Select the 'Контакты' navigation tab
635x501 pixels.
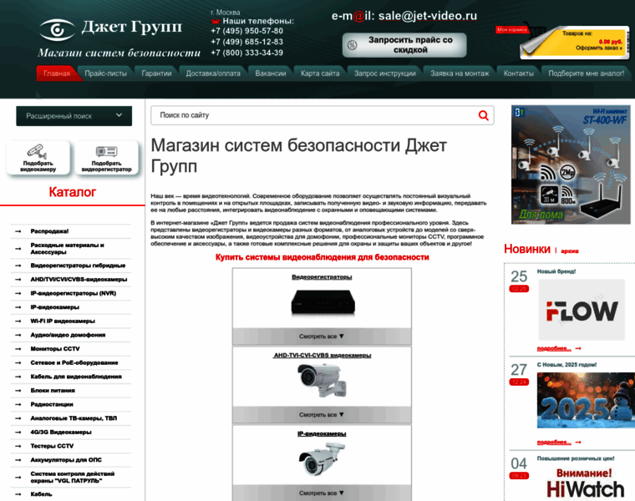(x=518, y=73)
